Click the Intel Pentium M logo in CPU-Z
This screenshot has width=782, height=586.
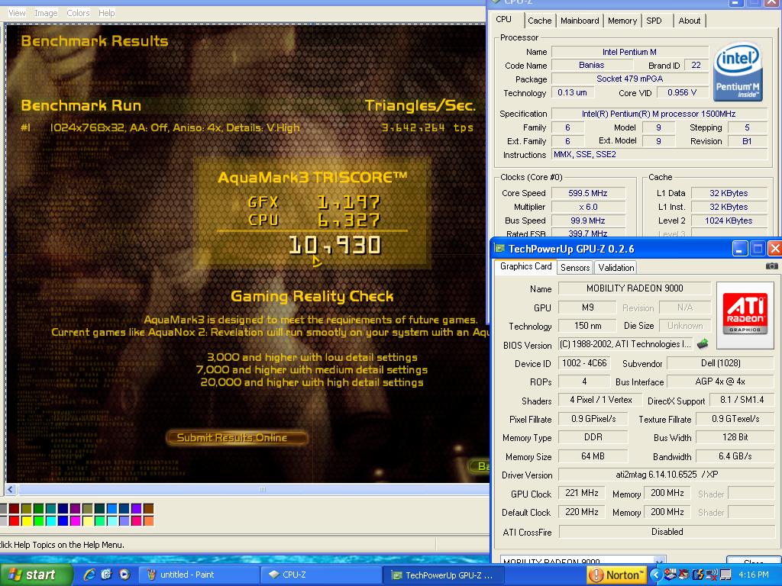(x=738, y=71)
